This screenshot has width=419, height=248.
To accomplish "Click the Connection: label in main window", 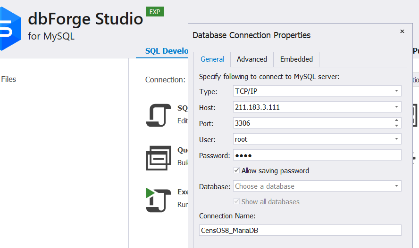I will click(165, 80).
